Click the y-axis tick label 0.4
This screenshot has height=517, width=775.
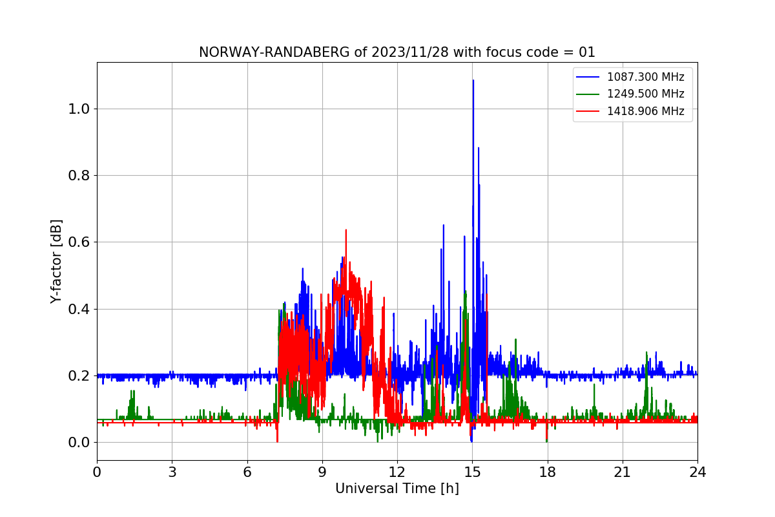click(x=79, y=310)
